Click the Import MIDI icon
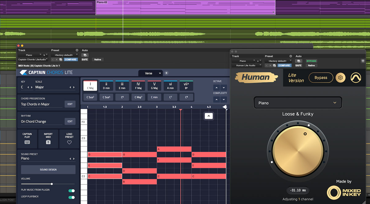The height and width of the screenshot is (204, 370). point(48,142)
